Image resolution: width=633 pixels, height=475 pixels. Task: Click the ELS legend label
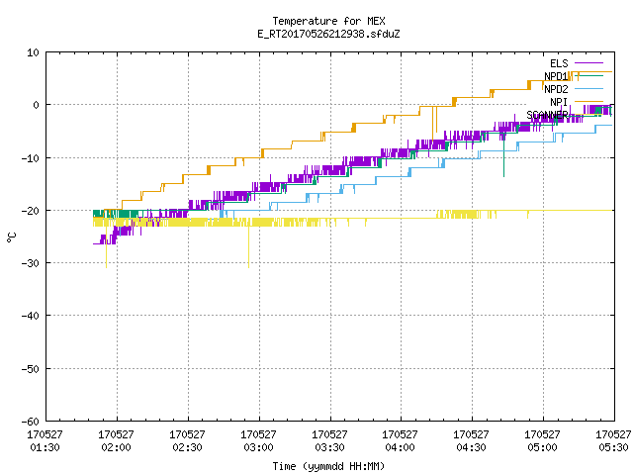pyautogui.click(x=559, y=63)
